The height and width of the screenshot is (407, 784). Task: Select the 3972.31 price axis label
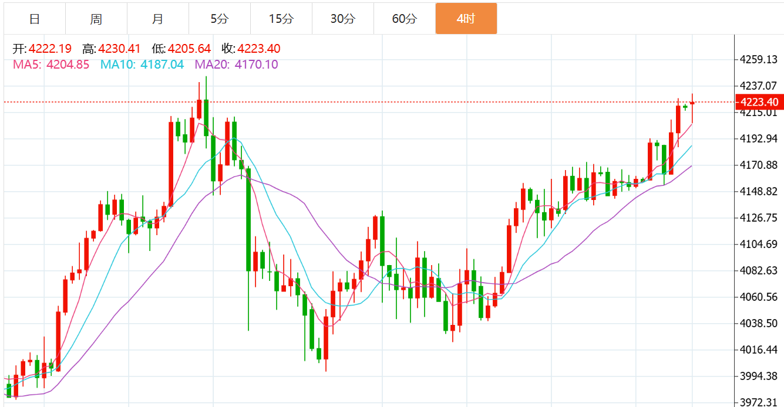point(758,402)
